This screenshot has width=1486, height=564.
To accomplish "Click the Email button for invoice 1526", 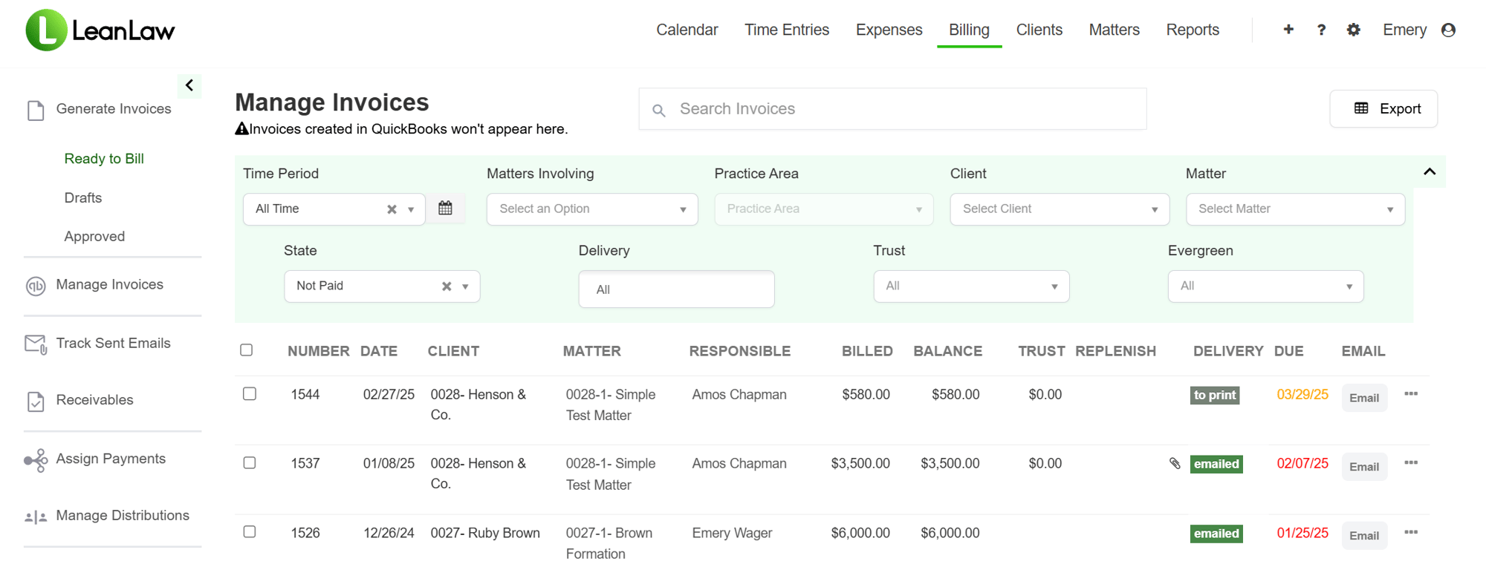I will pyautogui.click(x=1364, y=536).
